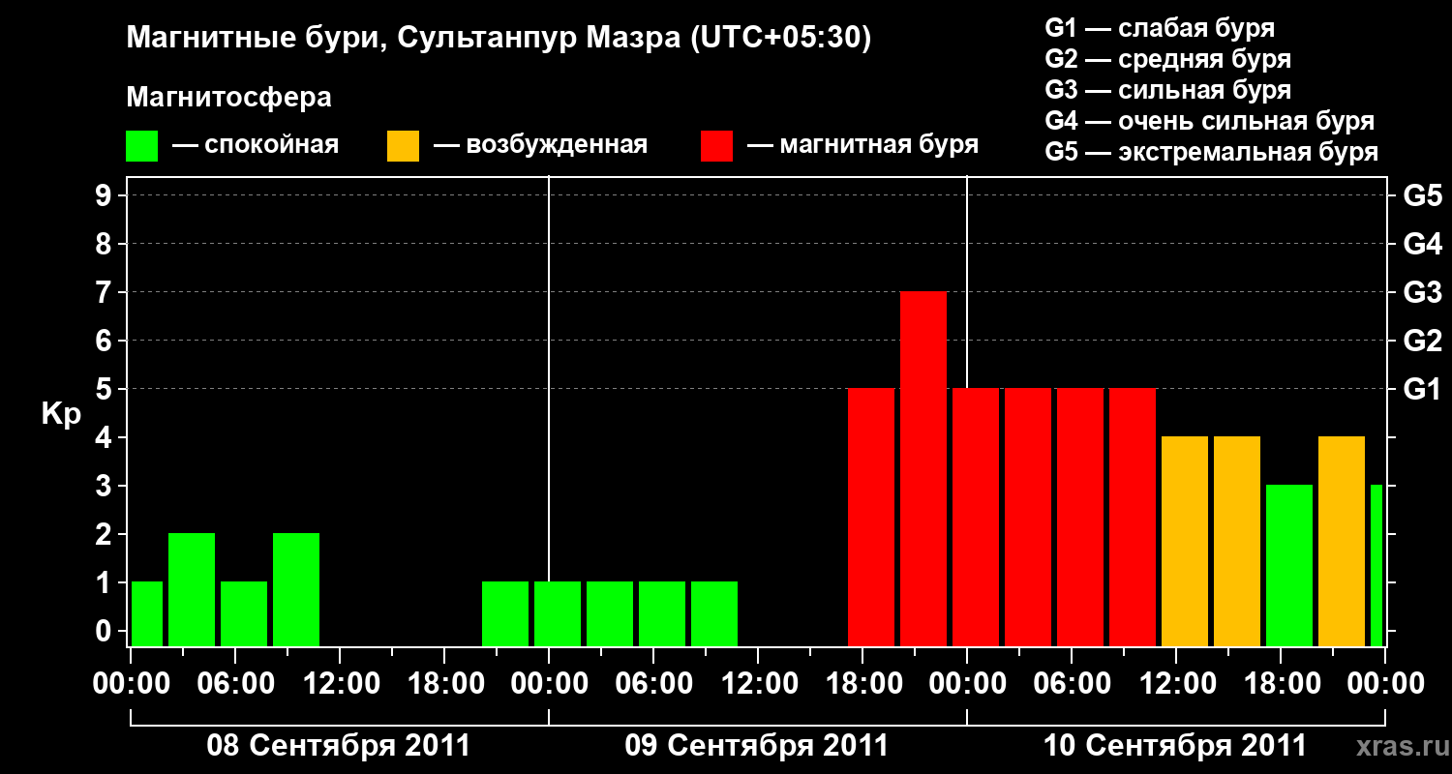The image size is (1452, 774).
Task: Click the red магнитная буря legend swatch
Action: click(x=717, y=146)
